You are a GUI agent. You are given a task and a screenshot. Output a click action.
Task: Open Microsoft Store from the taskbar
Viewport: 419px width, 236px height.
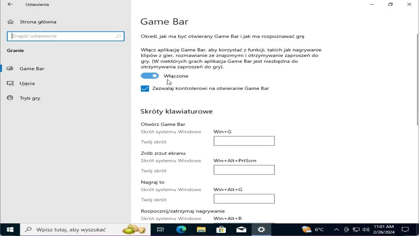coord(221,229)
